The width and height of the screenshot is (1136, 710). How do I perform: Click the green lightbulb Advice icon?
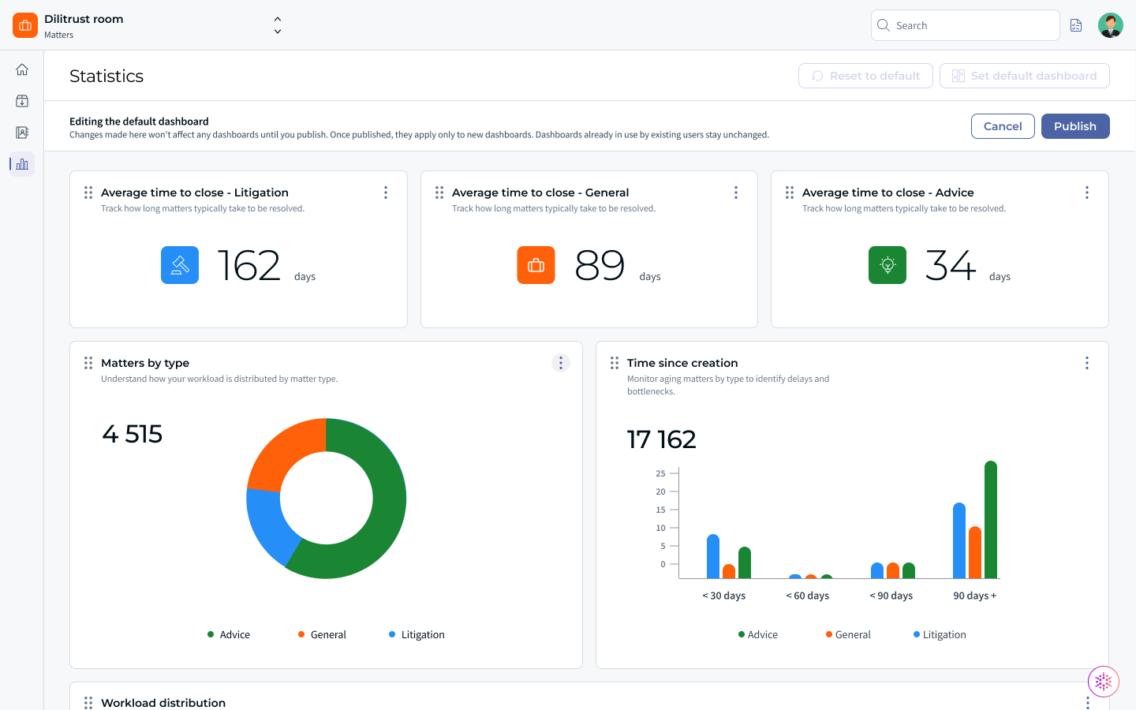pyautogui.click(x=887, y=265)
